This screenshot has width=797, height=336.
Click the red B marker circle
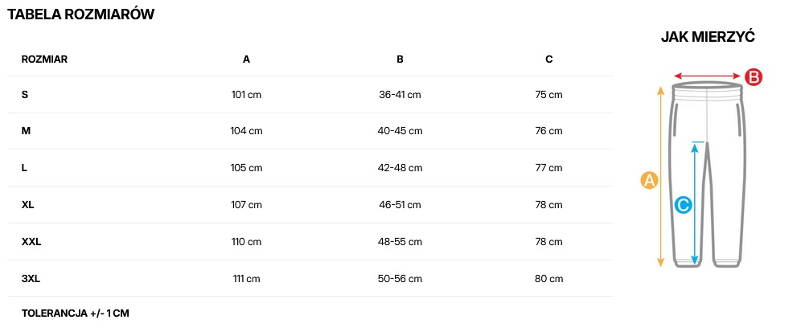tap(753, 77)
